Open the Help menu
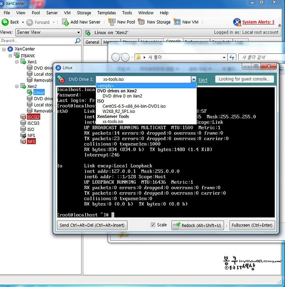 [164, 13]
